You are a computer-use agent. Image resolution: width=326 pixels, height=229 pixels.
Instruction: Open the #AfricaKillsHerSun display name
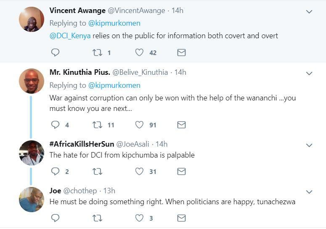click(82, 144)
